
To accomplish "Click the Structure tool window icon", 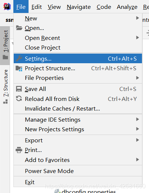I will point(6,102).
